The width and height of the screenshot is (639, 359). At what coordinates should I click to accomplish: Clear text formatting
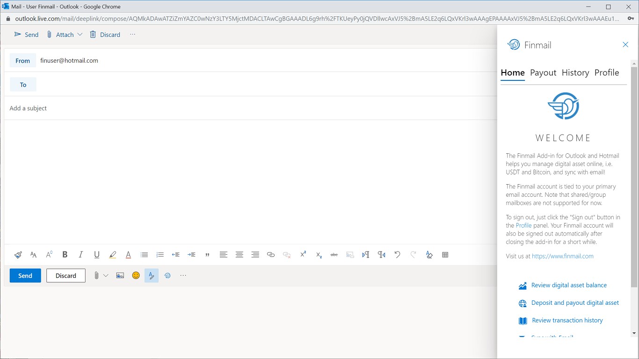coord(429,255)
